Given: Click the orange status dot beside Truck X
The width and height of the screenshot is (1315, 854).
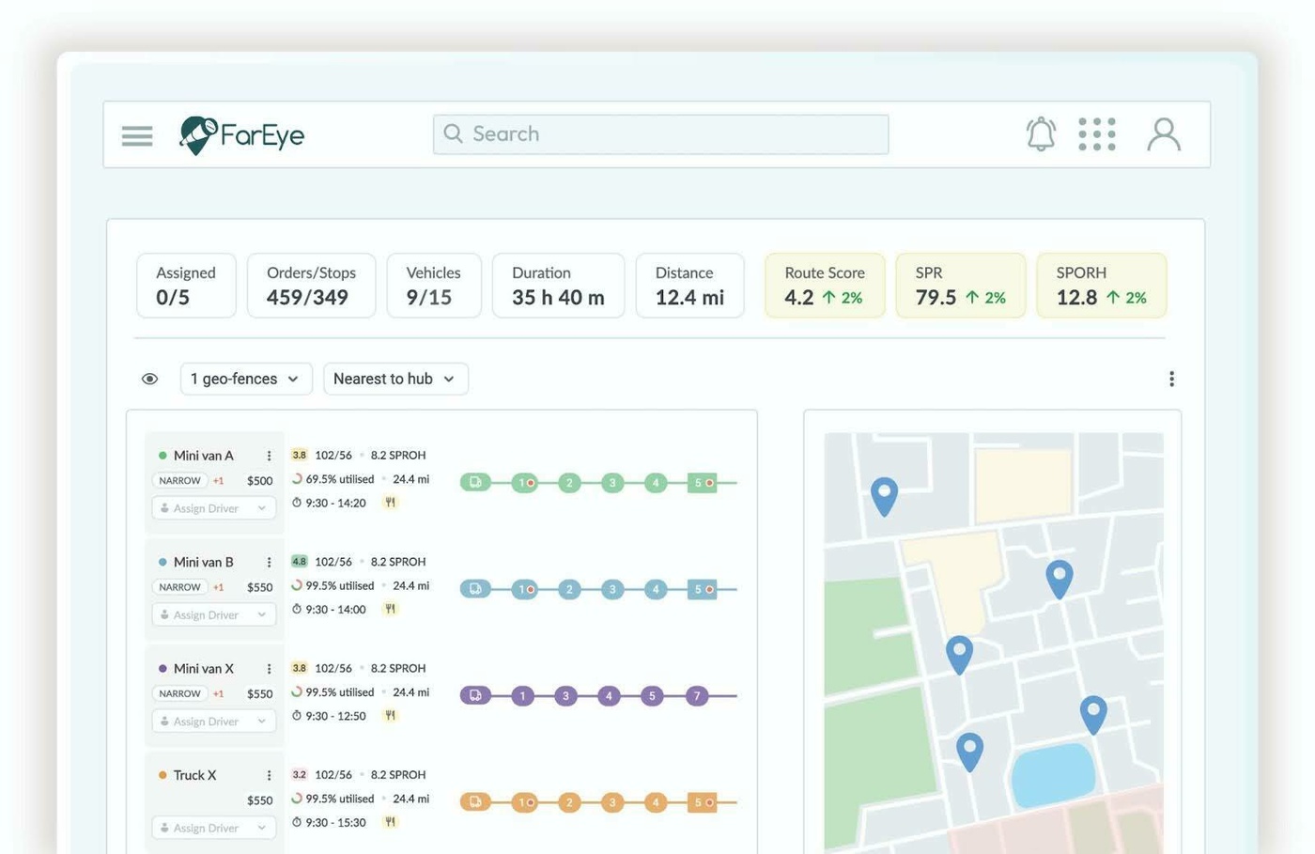Looking at the screenshot, I should pos(162,775).
